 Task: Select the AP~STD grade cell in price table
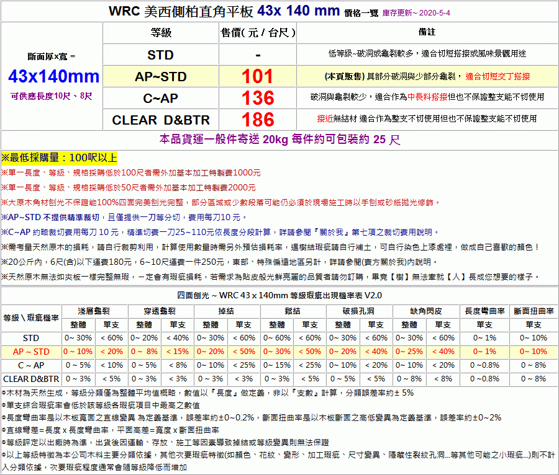(160, 76)
